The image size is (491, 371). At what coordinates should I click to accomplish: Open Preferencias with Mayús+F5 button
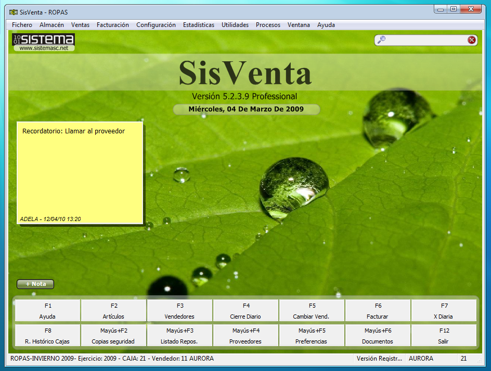pyautogui.click(x=312, y=335)
